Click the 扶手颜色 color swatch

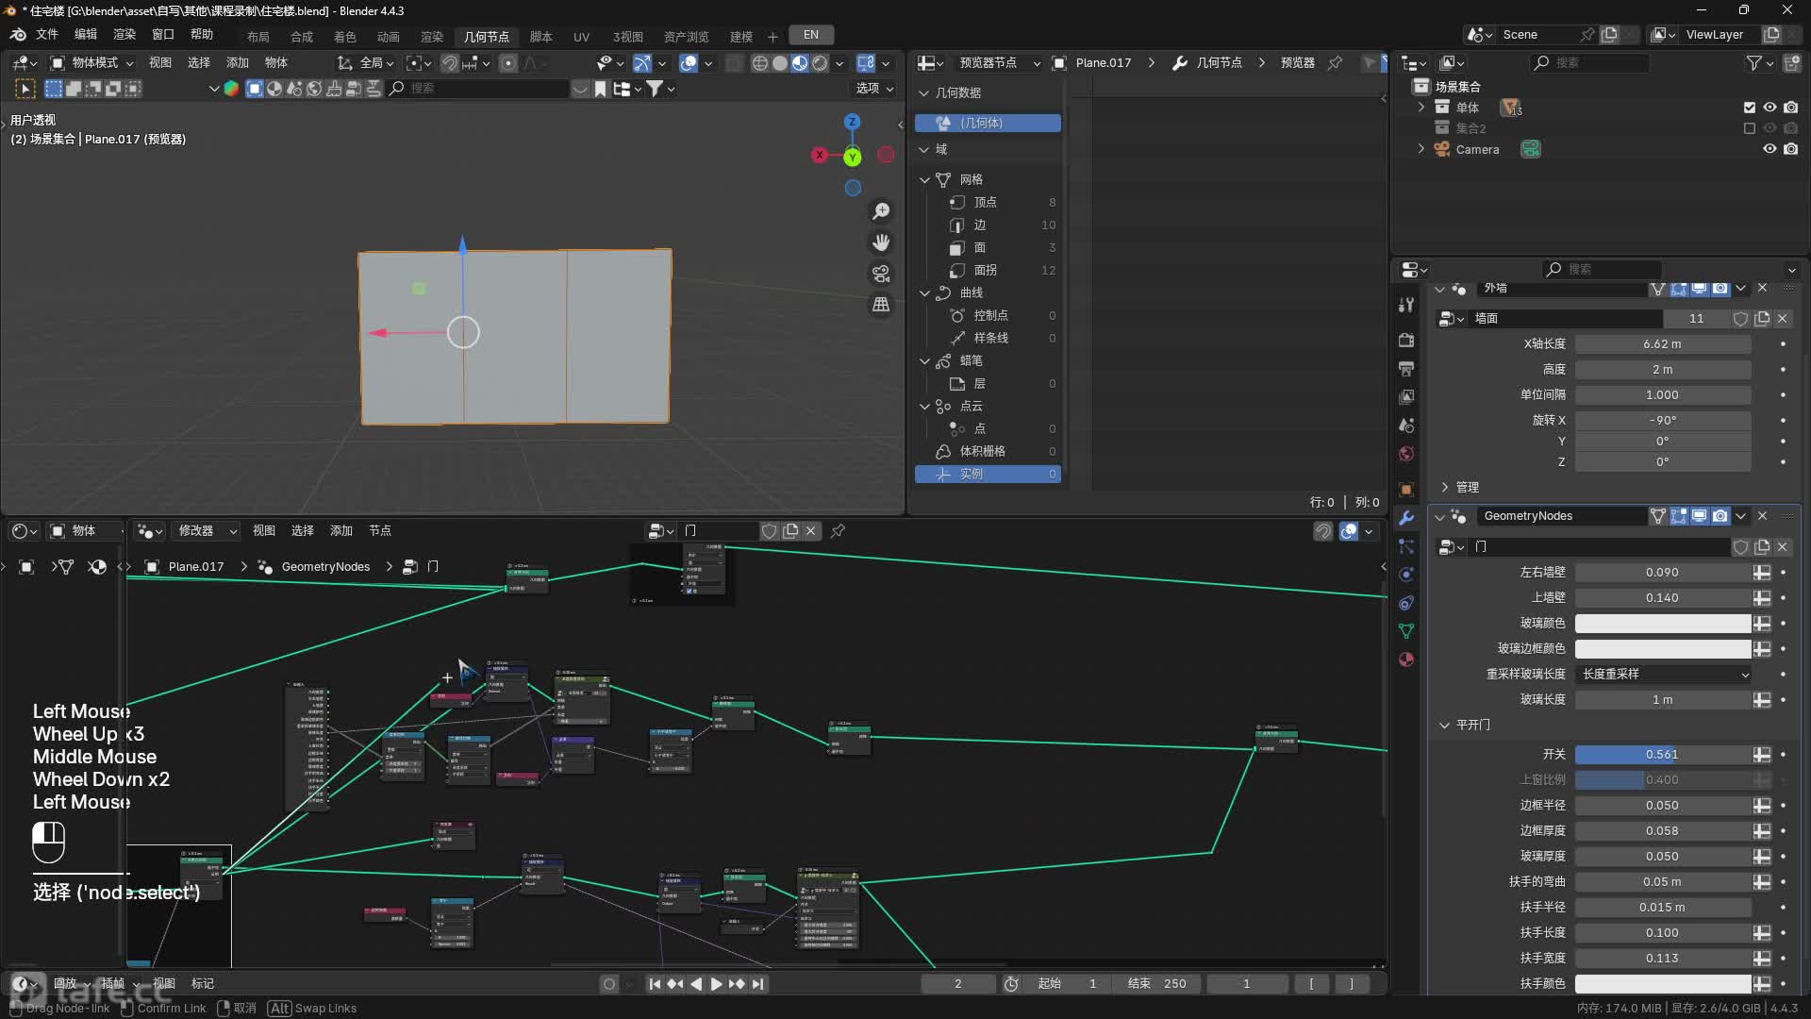pyautogui.click(x=1663, y=984)
